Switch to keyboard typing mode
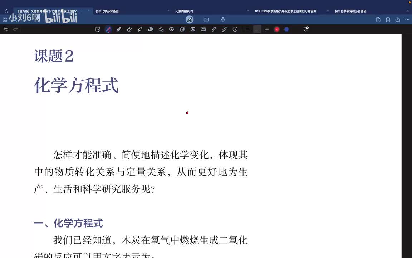Image resolution: width=412 pixels, height=258 pixels. pos(206,19)
